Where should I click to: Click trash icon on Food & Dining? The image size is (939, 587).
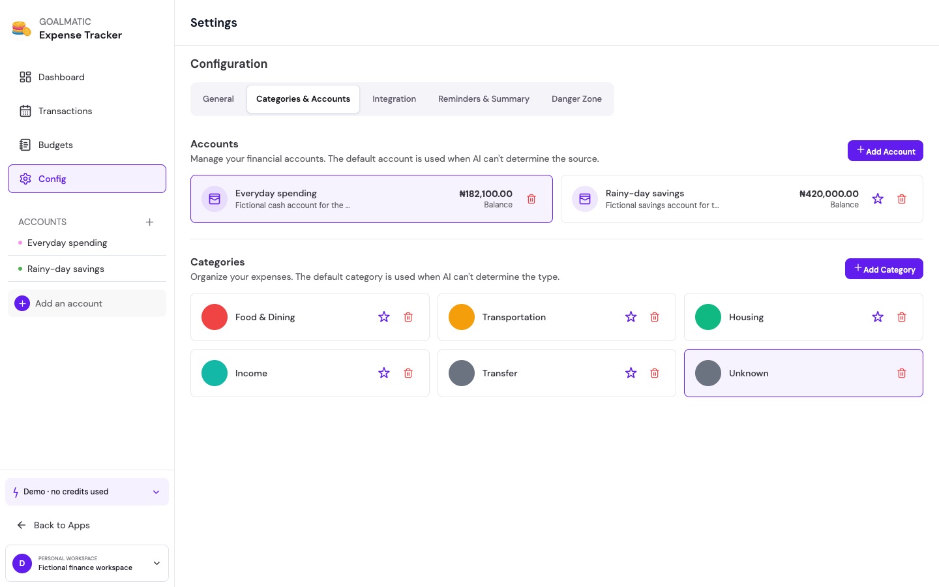408,317
